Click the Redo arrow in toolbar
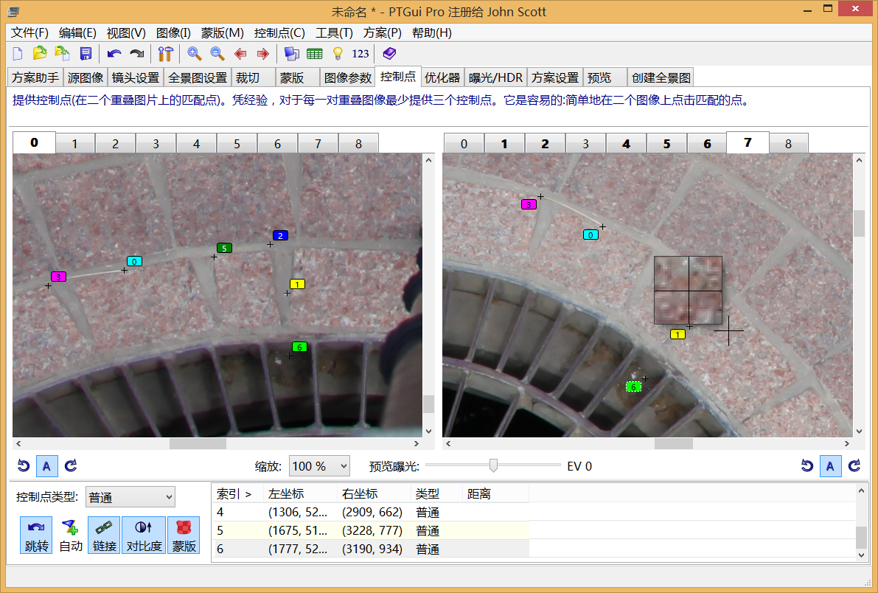 pos(137,53)
